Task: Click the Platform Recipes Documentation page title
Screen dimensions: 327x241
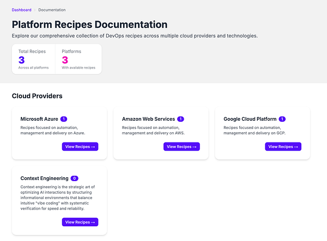Action: [90, 24]
